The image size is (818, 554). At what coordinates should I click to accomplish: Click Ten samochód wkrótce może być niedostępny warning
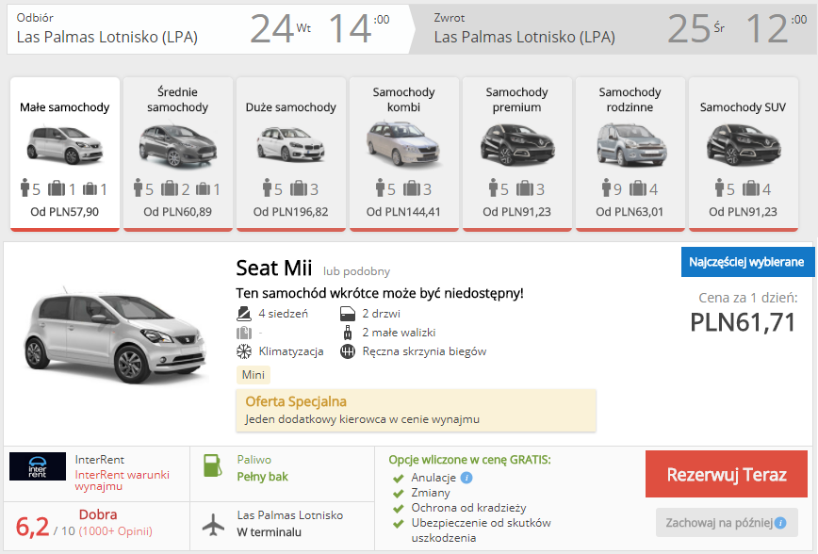coord(380,293)
